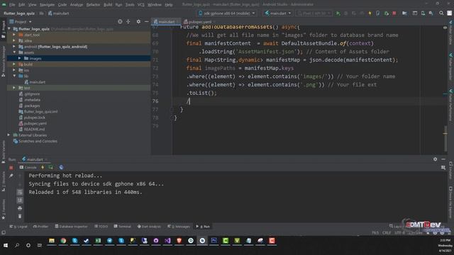Viewport: 454px width, 255px height.
Task: Click hot restart icon in Run panel
Action: tap(51, 167)
